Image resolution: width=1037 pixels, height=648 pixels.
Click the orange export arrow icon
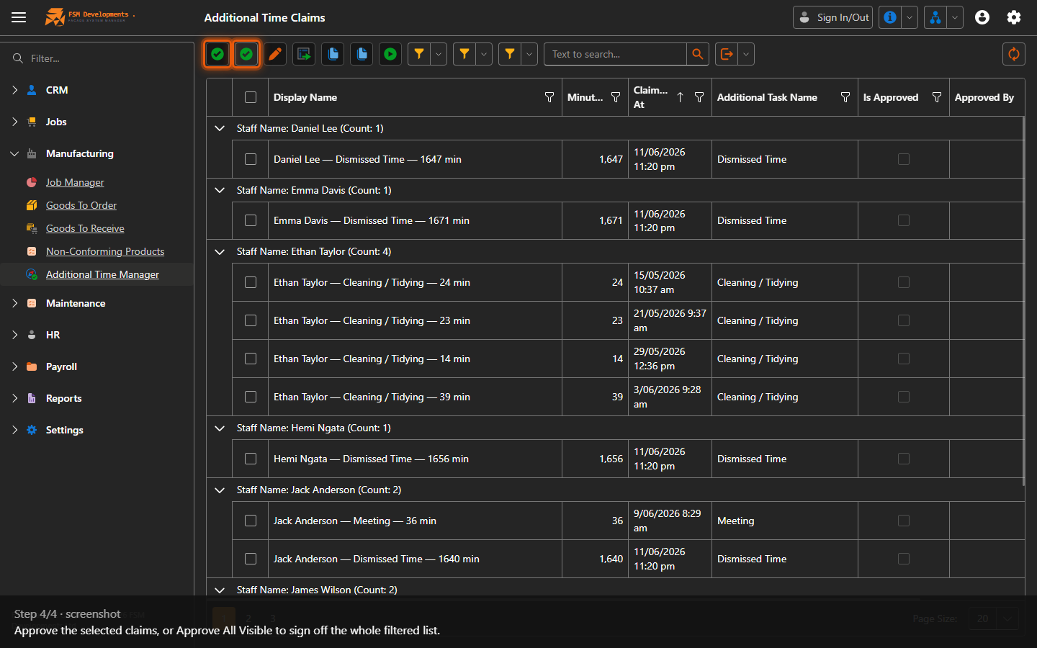[x=727, y=54]
